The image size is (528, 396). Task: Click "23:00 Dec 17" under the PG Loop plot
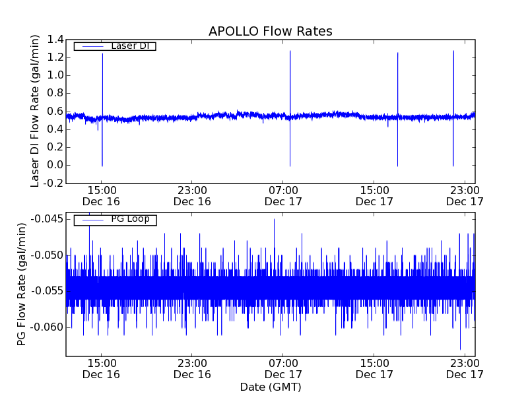[x=465, y=369]
